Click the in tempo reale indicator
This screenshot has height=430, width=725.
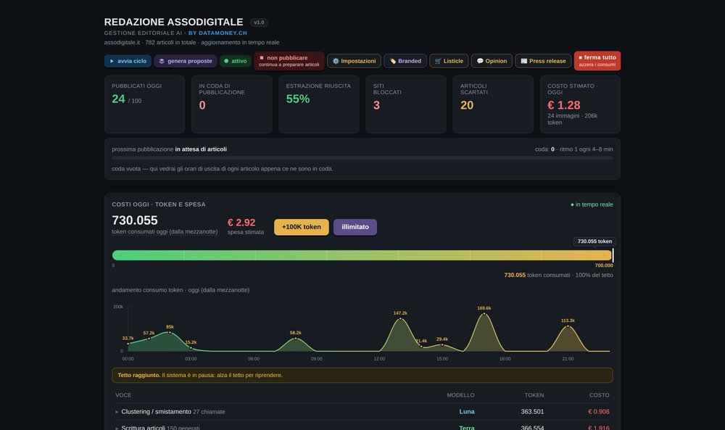click(592, 204)
